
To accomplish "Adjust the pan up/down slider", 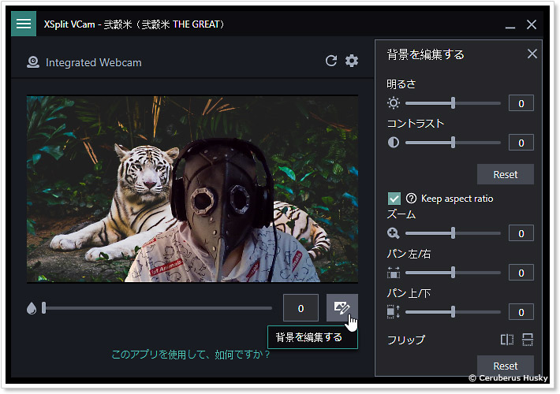I will (x=453, y=311).
